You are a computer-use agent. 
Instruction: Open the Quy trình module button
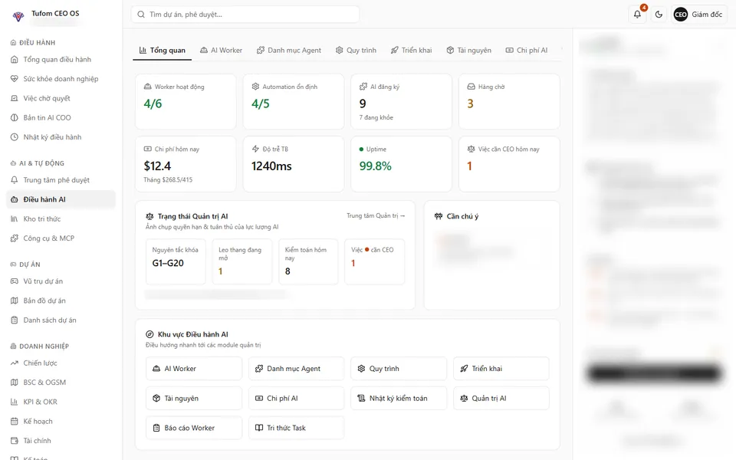[399, 369]
